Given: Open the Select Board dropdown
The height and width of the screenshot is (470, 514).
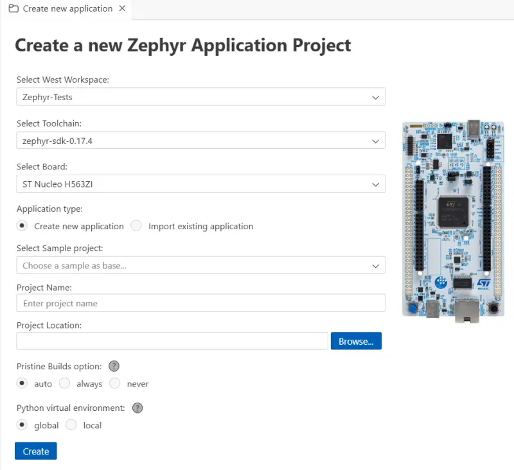Looking at the screenshot, I should (200, 184).
